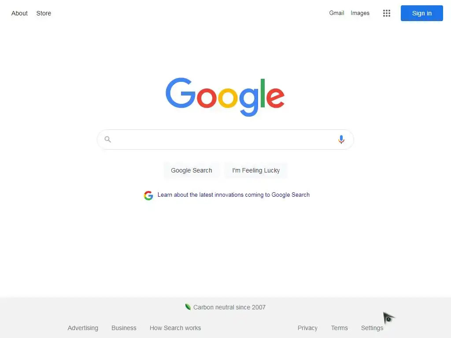Screen dimensions: 451x338
Task: Click Carbon neutral since 2007 link
Action: coord(229,307)
